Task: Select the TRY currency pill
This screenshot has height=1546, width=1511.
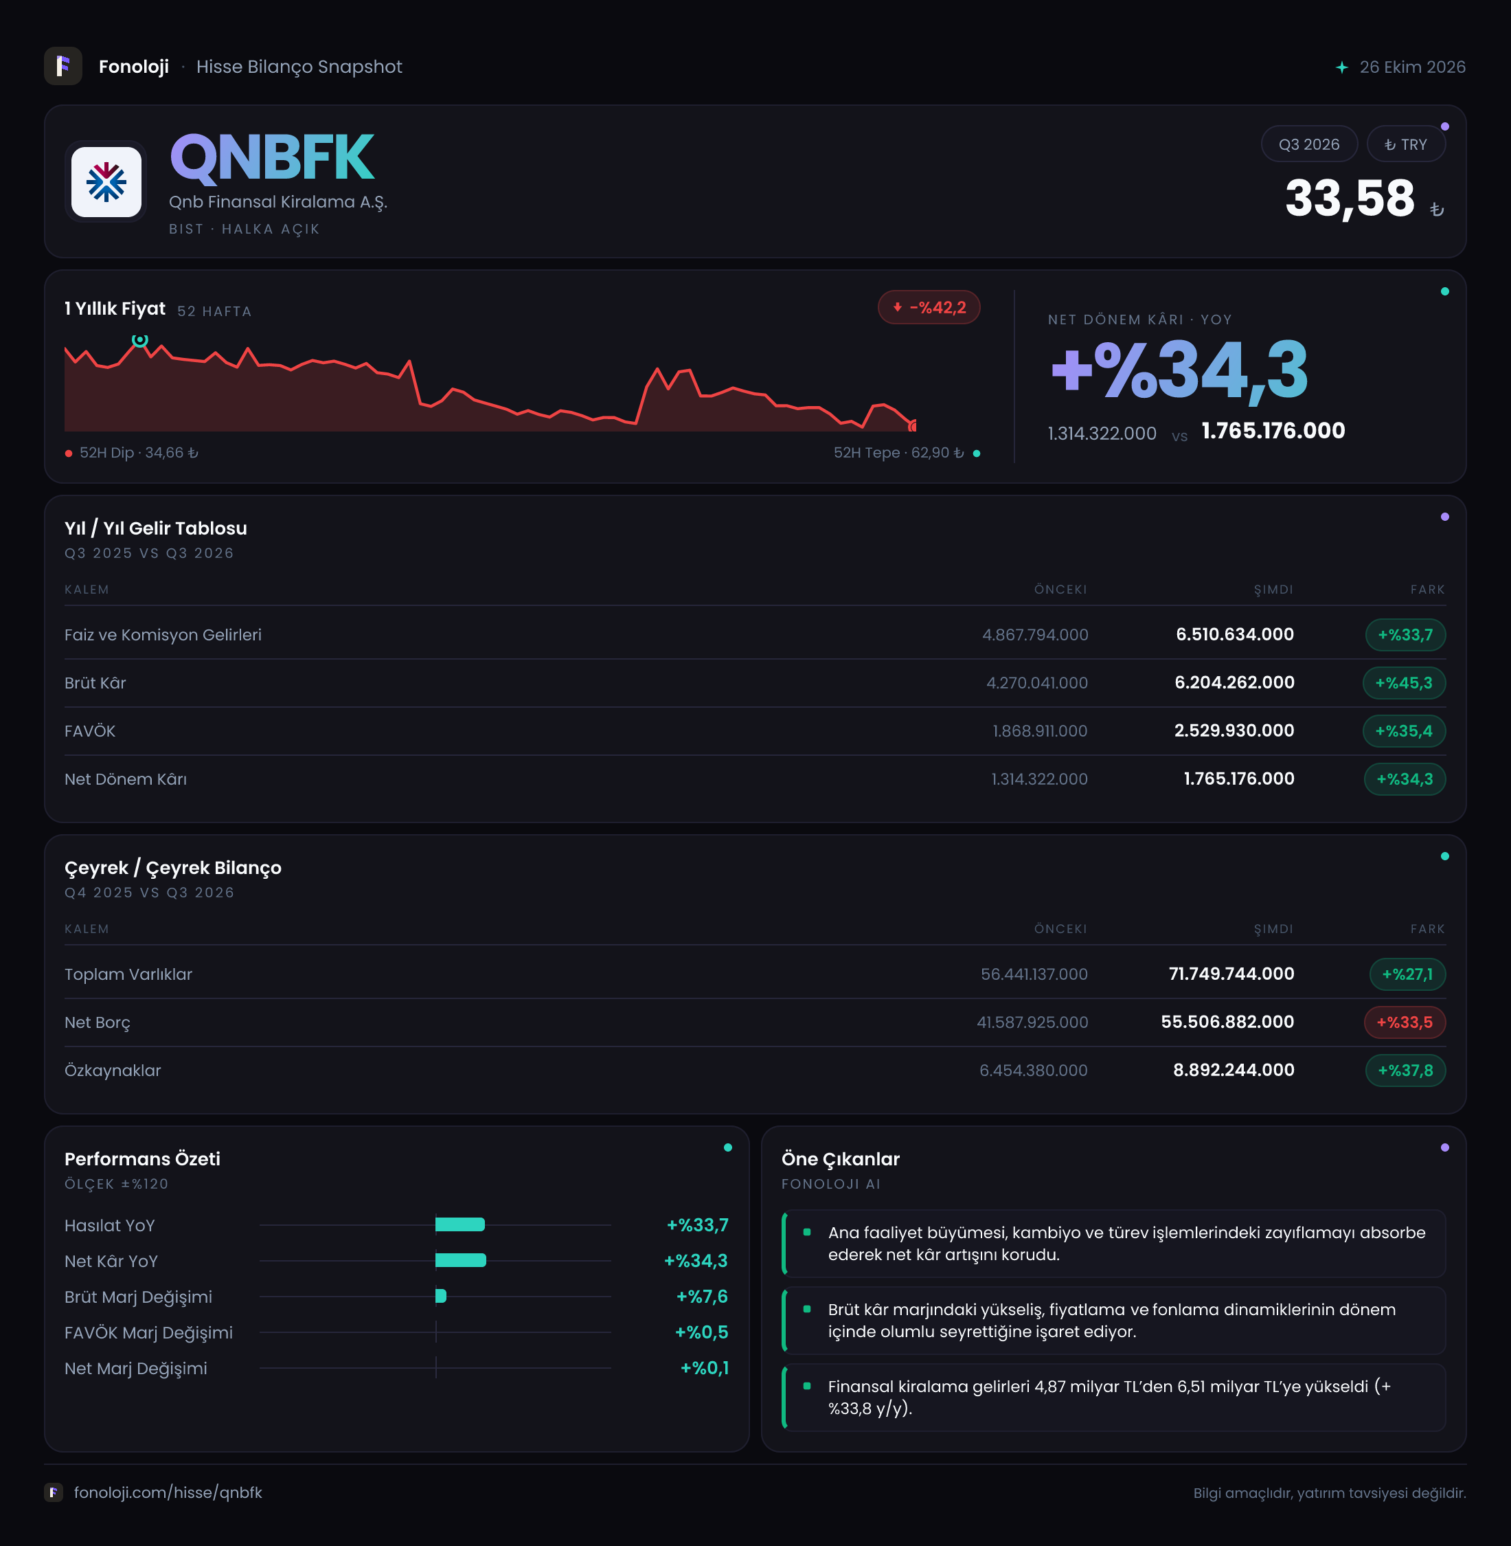Action: coord(1405,144)
